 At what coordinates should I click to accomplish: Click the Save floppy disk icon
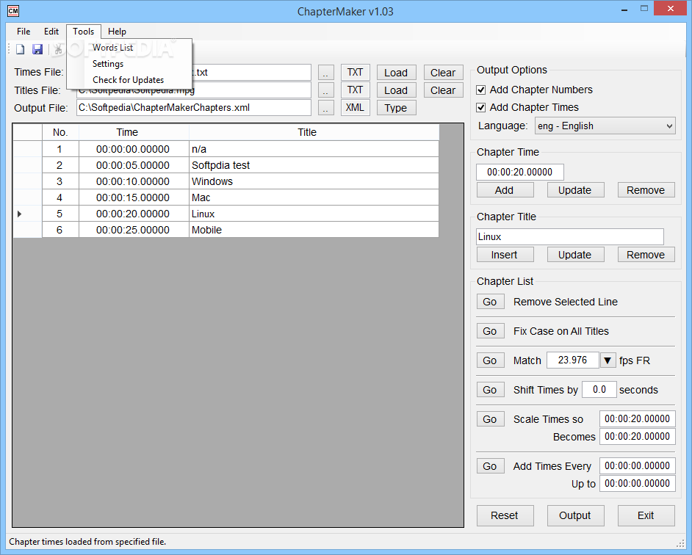pyautogui.click(x=37, y=49)
